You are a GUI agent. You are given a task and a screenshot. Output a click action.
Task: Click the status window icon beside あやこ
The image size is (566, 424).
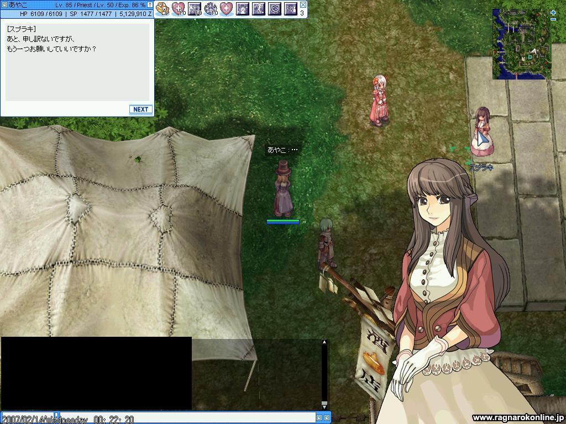point(4,5)
